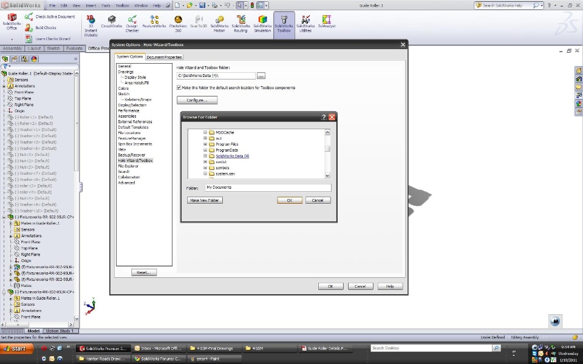Click the Search SolidWorks Help field
This screenshot has width=583, height=364.
(x=507, y=5)
